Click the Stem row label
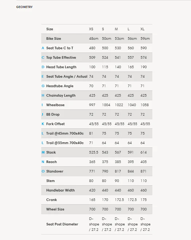191x240 pixels. [x=50, y=181]
